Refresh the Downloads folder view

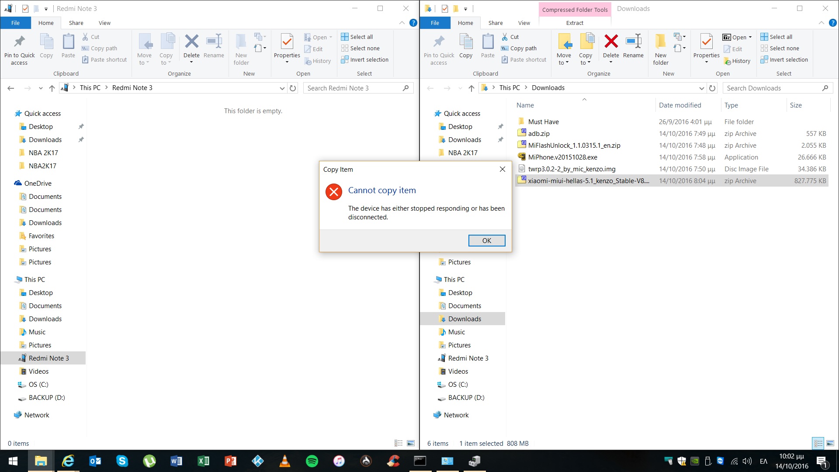point(712,88)
